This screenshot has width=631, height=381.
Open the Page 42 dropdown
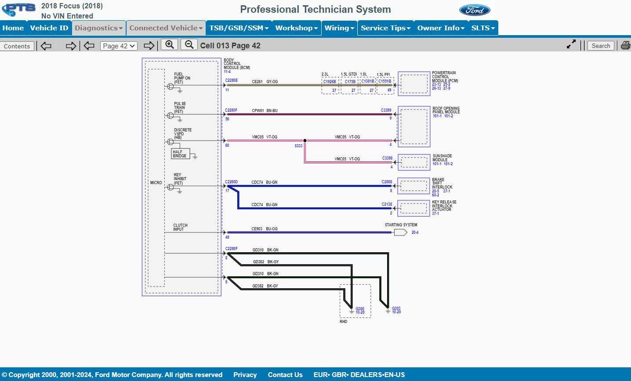[x=119, y=46]
